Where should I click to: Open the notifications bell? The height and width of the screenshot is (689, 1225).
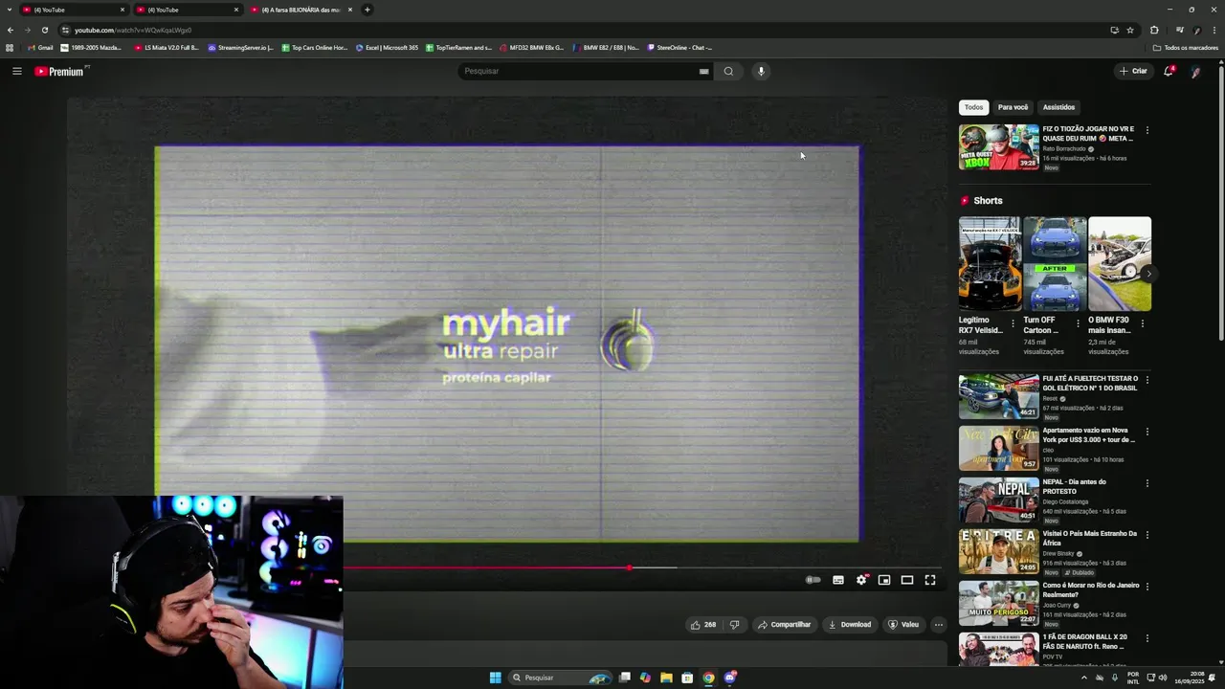(1169, 71)
